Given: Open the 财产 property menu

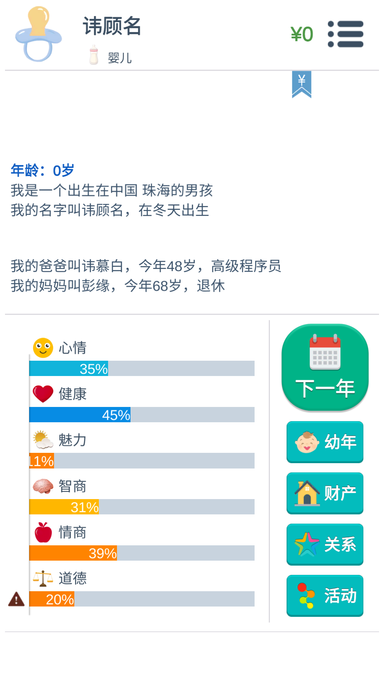Looking at the screenshot, I should coord(325,493).
